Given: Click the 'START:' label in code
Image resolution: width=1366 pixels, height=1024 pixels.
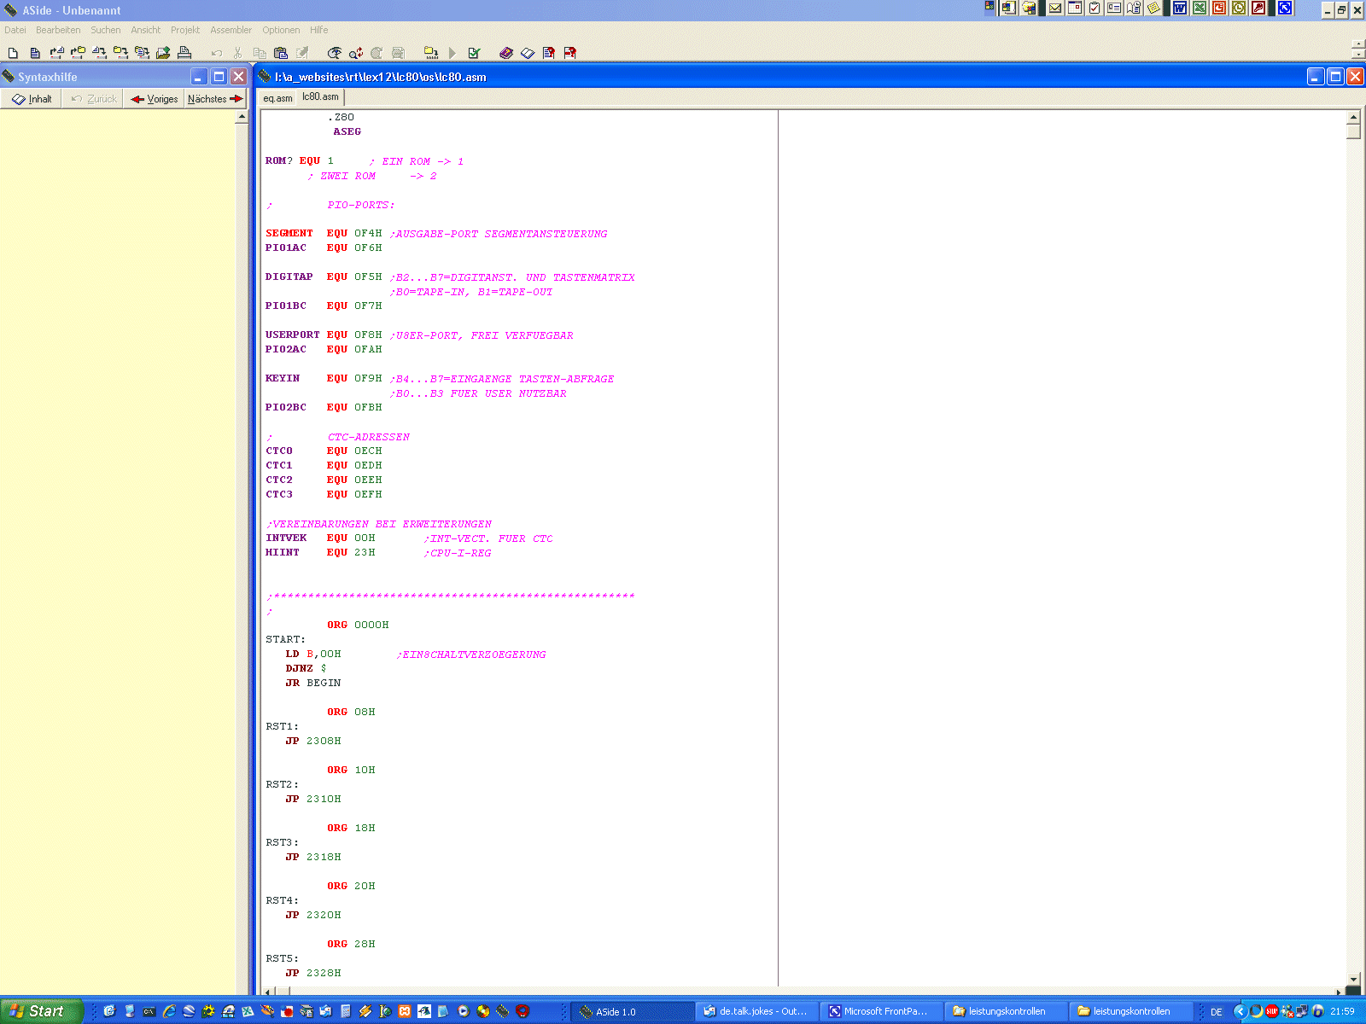Looking at the screenshot, I should [285, 640].
